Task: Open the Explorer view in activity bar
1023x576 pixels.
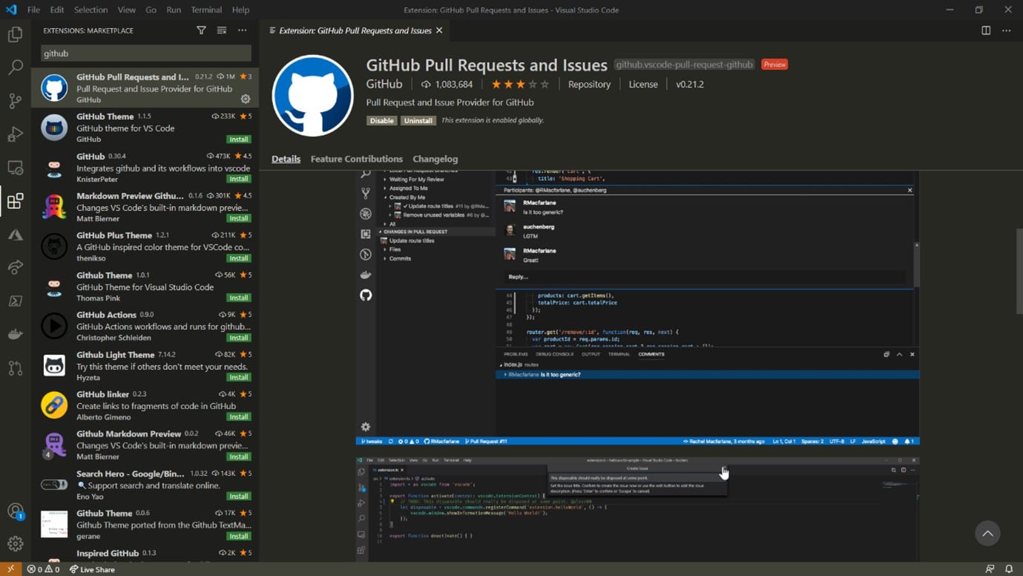Action: click(x=15, y=34)
